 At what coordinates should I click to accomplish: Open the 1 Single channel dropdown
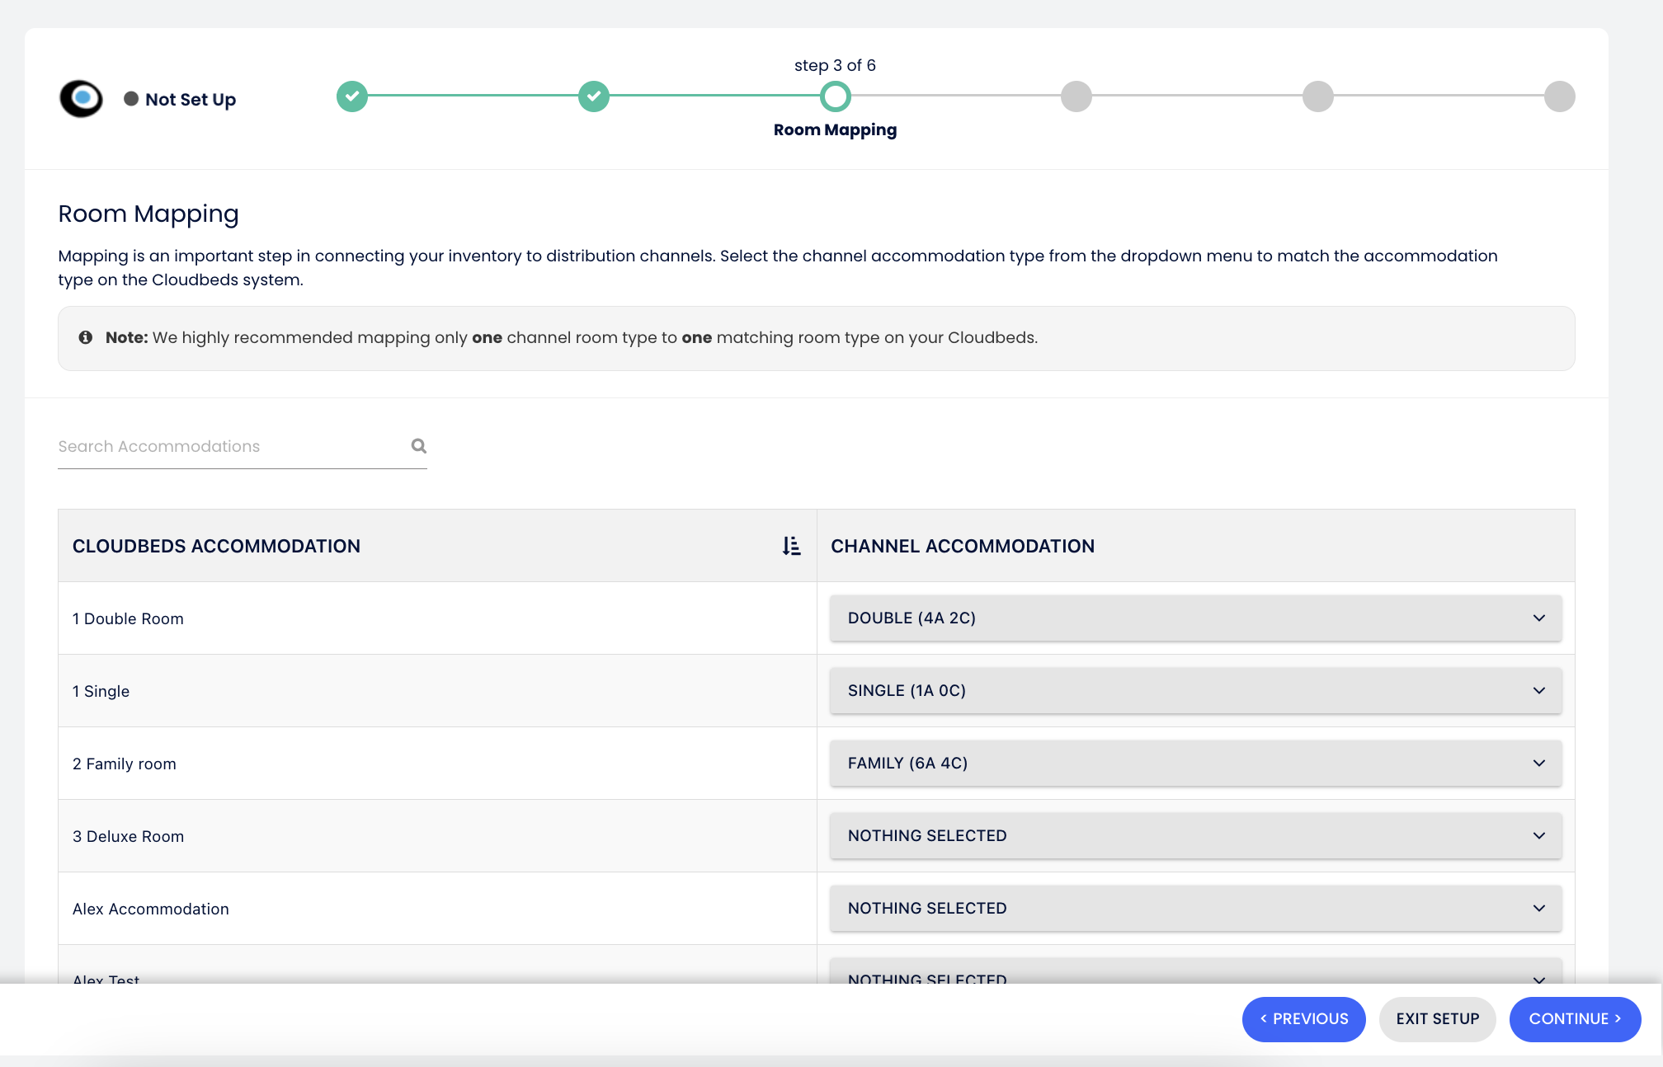(1195, 691)
